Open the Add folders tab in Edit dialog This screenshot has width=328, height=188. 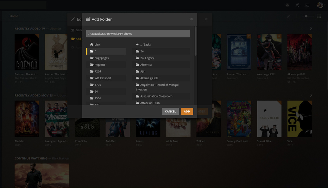(77, 39)
